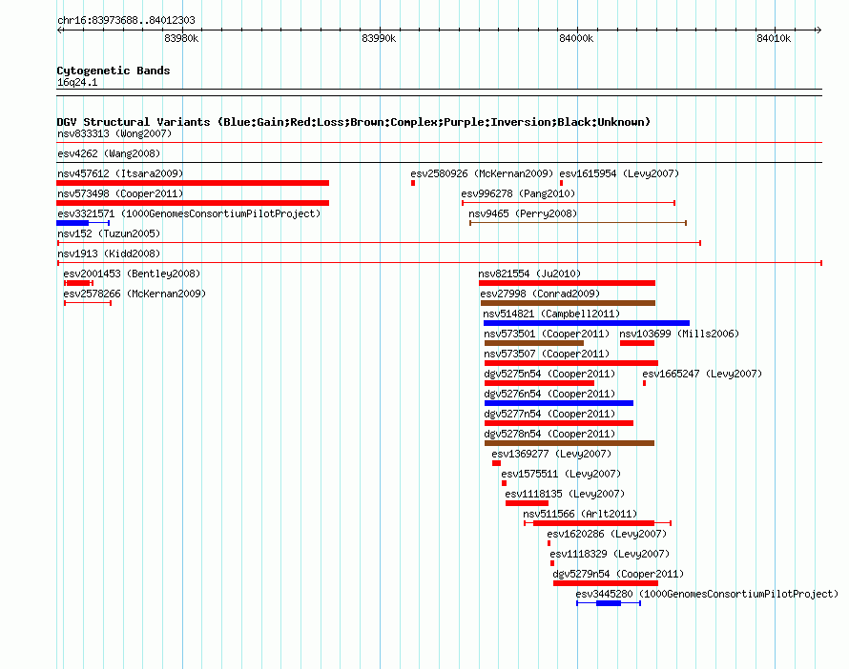The height and width of the screenshot is (669, 849).
Task: Click the esv996278 (Pang2010) label
Action: (x=518, y=193)
